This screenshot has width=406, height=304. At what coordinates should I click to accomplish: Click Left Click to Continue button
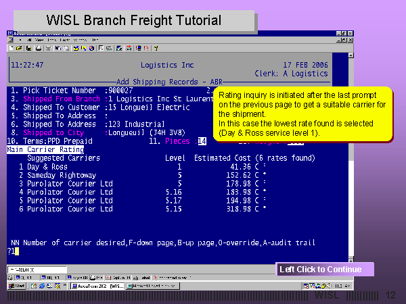click(325, 270)
